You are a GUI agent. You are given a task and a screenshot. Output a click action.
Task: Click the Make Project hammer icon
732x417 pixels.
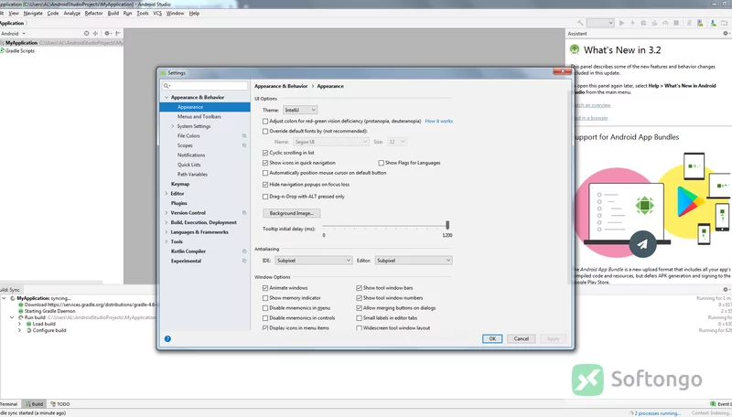[580, 23]
